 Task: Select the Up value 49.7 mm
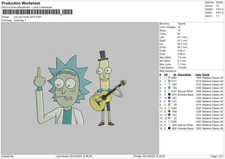tap(182, 44)
